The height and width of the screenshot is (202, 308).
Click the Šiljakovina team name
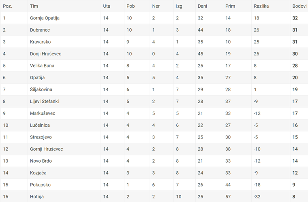click(41, 89)
